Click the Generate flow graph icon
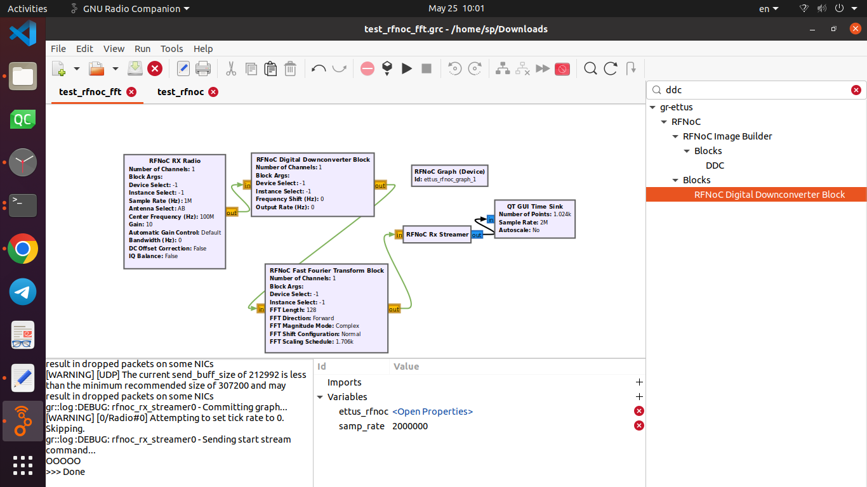The image size is (867, 487). [x=387, y=68]
